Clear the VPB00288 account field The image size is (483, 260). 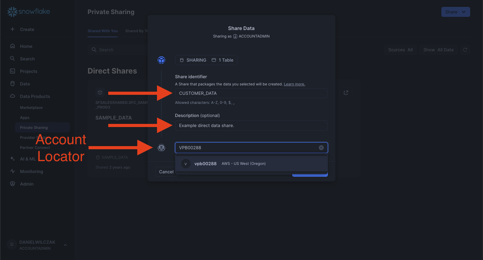click(x=321, y=148)
